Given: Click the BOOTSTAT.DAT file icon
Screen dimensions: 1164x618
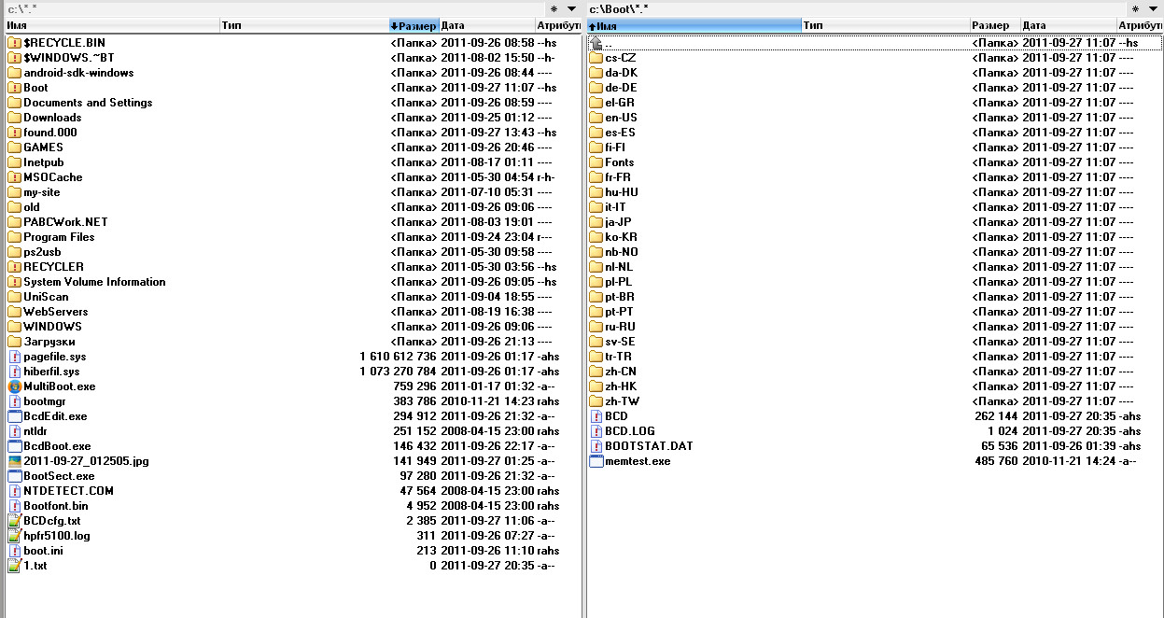Looking at the screenshot, I should point(597,446).
